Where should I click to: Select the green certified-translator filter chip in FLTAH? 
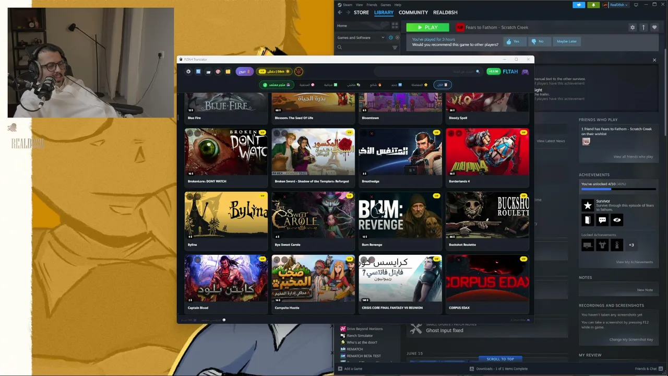pyautogui.click(x=277, y=85)
